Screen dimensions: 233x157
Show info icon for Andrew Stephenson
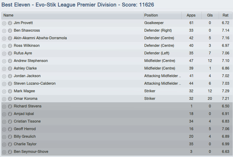[10, 61]
